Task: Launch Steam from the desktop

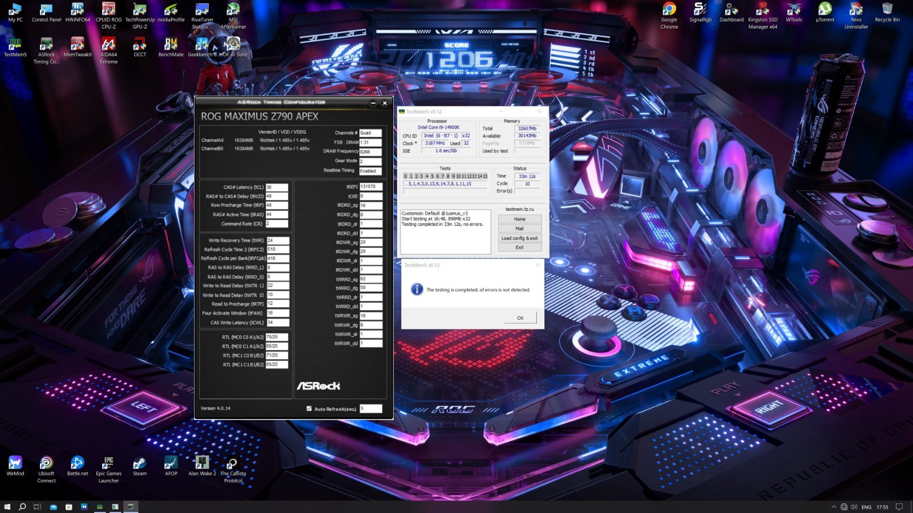Action: click(x=140, y=466)
